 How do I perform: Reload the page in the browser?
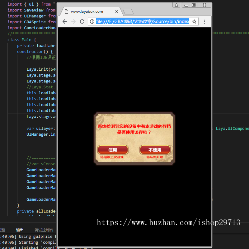(82, 21)
